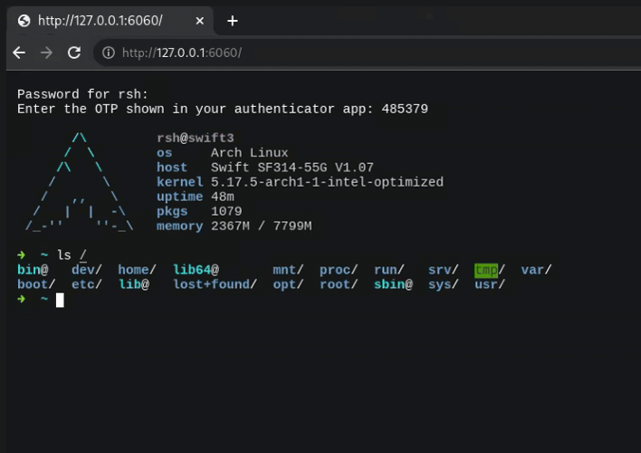Click the 'kernel' label in system info
Screen dimensions: 641x453
pyautogui.click(x=180, y=182)
